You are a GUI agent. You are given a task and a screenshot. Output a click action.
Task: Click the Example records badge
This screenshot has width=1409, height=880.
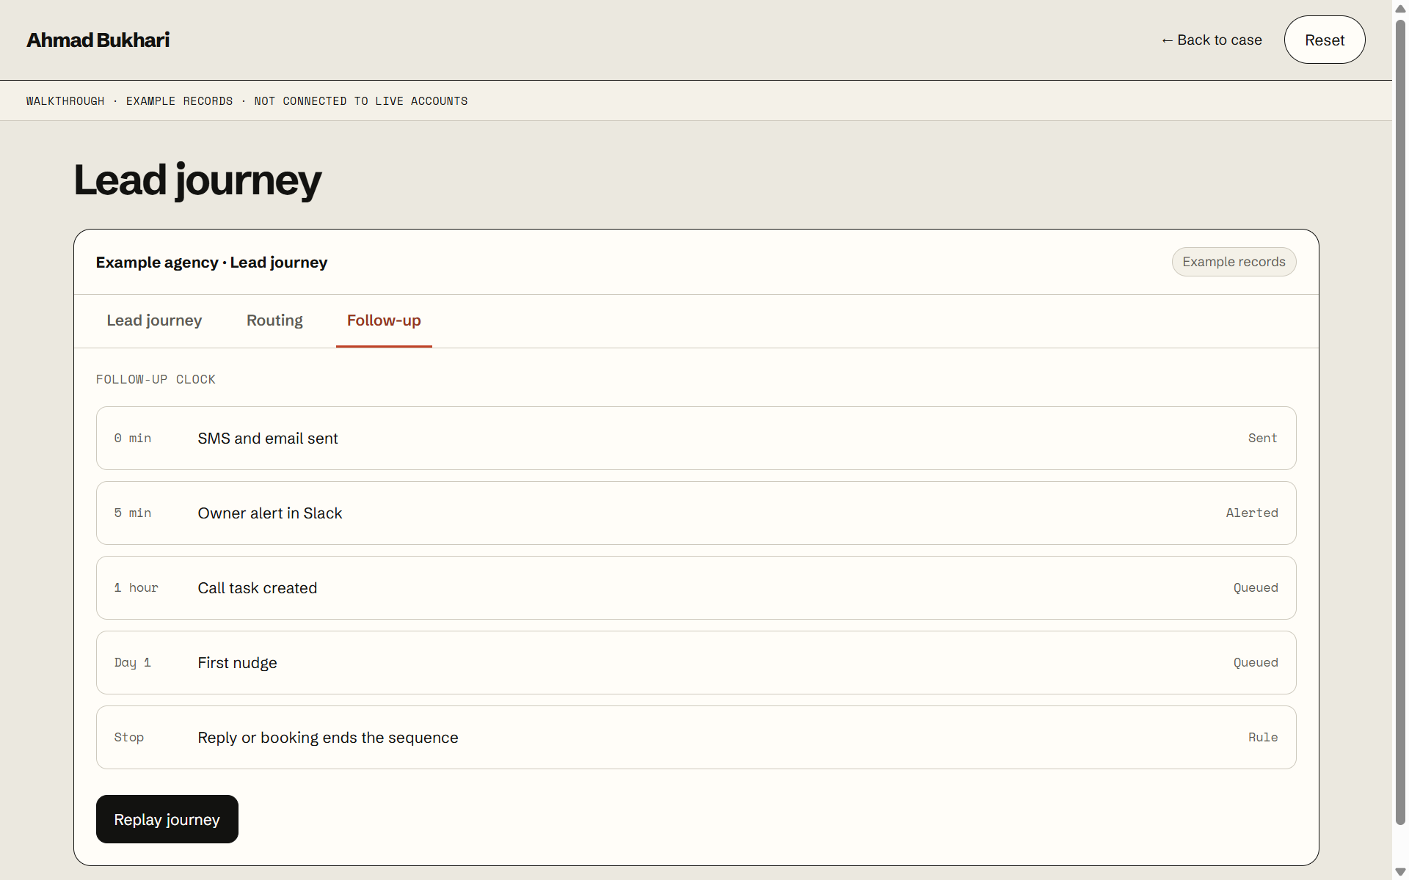tap(1234, 262)
